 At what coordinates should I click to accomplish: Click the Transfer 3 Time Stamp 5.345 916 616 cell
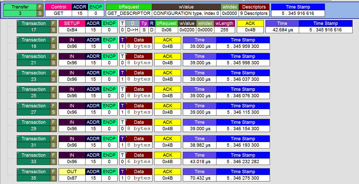(298, 10)
